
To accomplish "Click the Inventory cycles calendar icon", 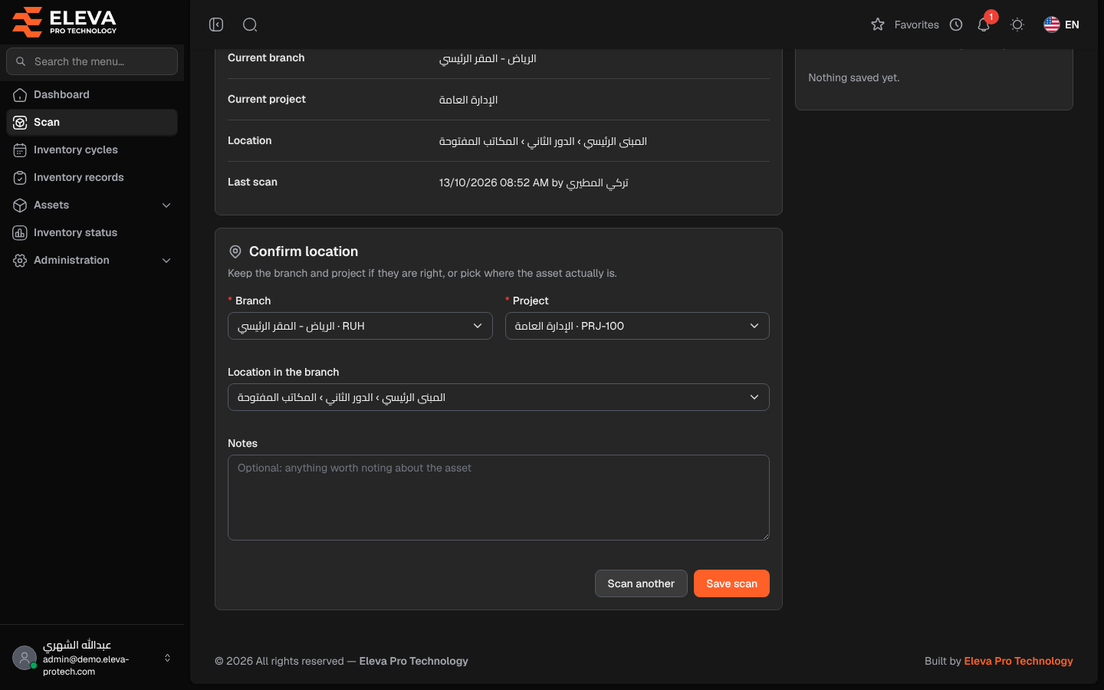I will [x=20, y=150].
